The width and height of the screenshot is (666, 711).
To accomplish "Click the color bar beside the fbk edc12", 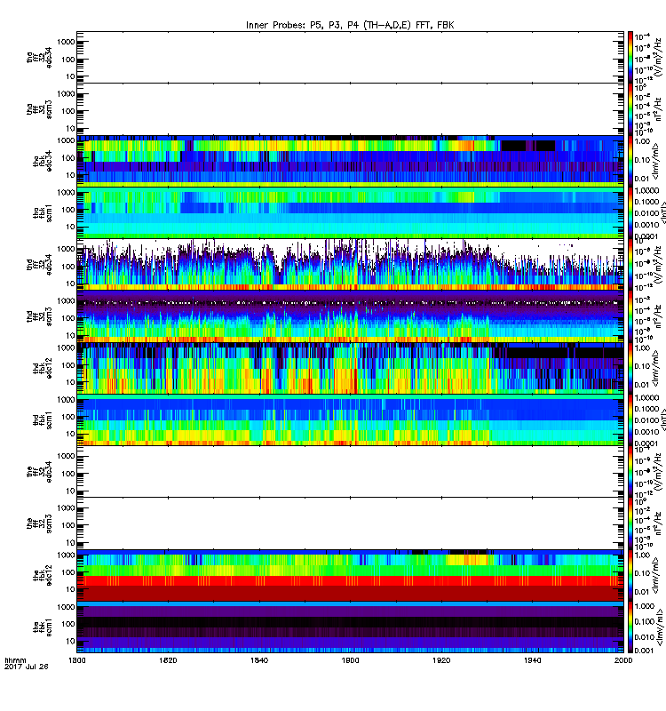I will [x=630, y=575].
